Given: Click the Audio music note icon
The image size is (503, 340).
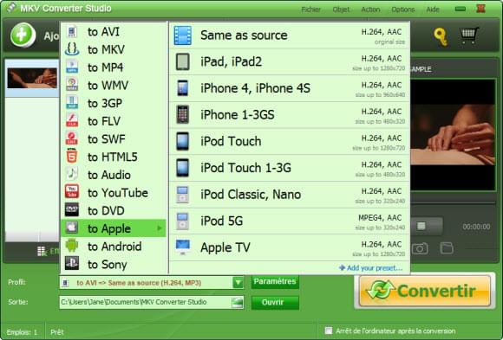Looking at the screenshot, I should [72, 174].
